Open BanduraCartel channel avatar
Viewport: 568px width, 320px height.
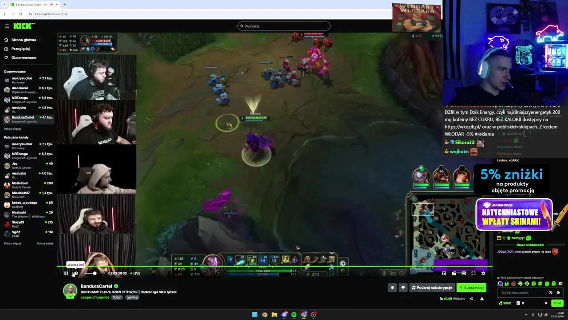(70, 291)
